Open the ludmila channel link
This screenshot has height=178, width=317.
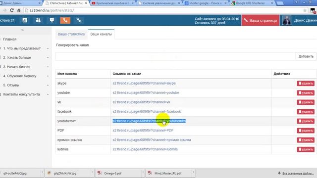pos(145,149)
